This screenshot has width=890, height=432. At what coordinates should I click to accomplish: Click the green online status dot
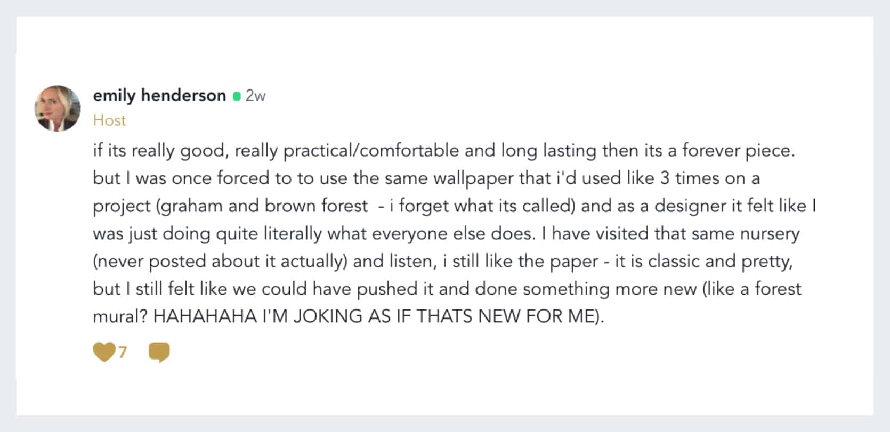coord(237,96)
